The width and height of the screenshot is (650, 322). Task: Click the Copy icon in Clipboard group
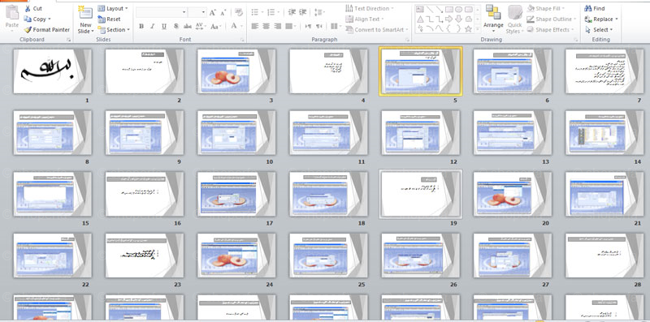coord(28,19)
